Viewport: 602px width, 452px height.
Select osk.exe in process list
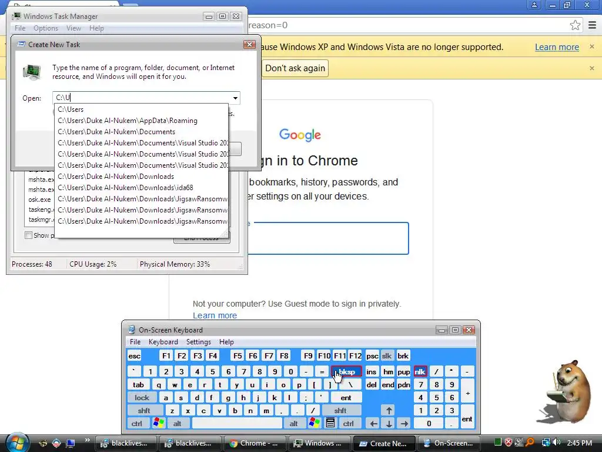tap(39, 200)
